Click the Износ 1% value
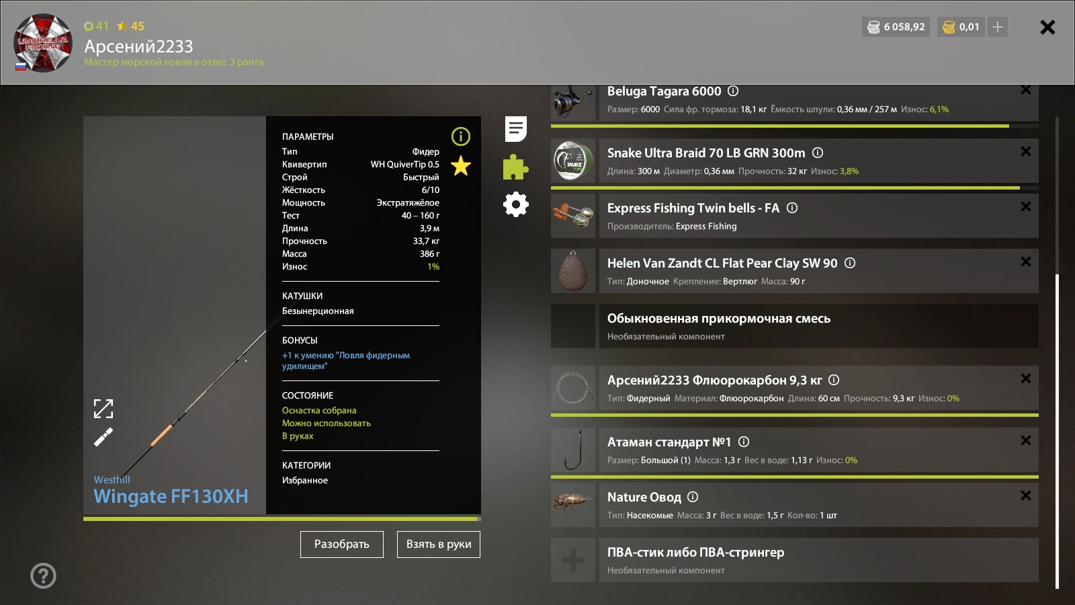The height and width of the screenshot is (605, 1075). click(x=433, y=267)
